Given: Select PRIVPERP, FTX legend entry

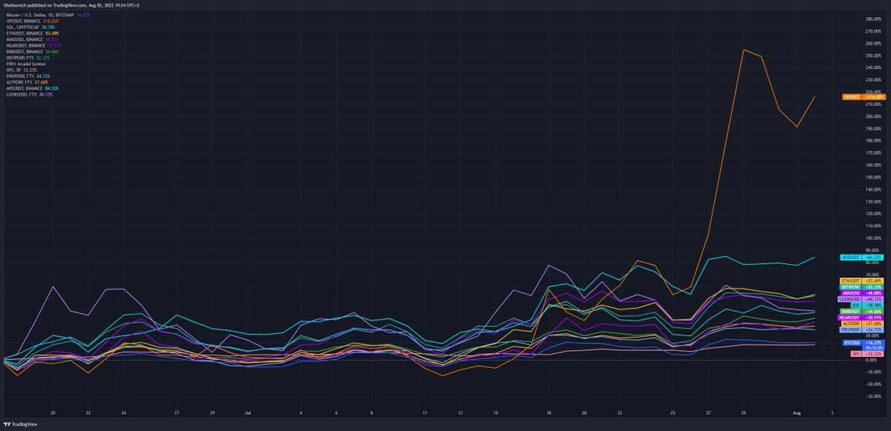Looking at the screenshot, I should [x=27, y=76].
